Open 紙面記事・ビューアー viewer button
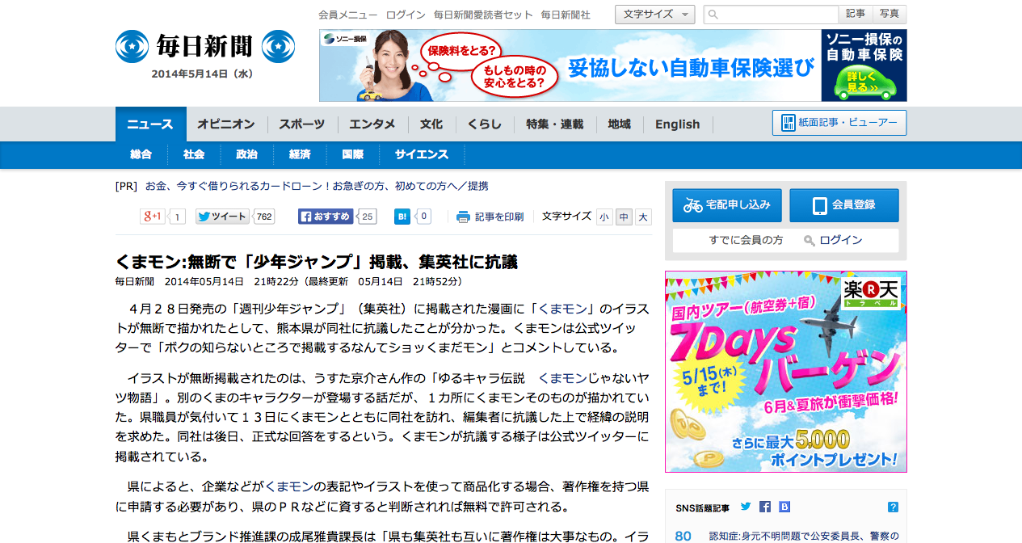 (x=839, y=123)
